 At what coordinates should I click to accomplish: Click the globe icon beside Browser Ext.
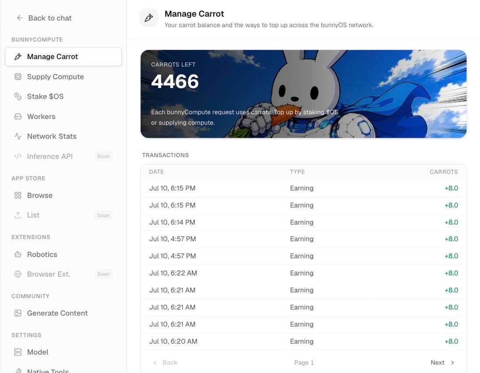(x=18, y=274)
